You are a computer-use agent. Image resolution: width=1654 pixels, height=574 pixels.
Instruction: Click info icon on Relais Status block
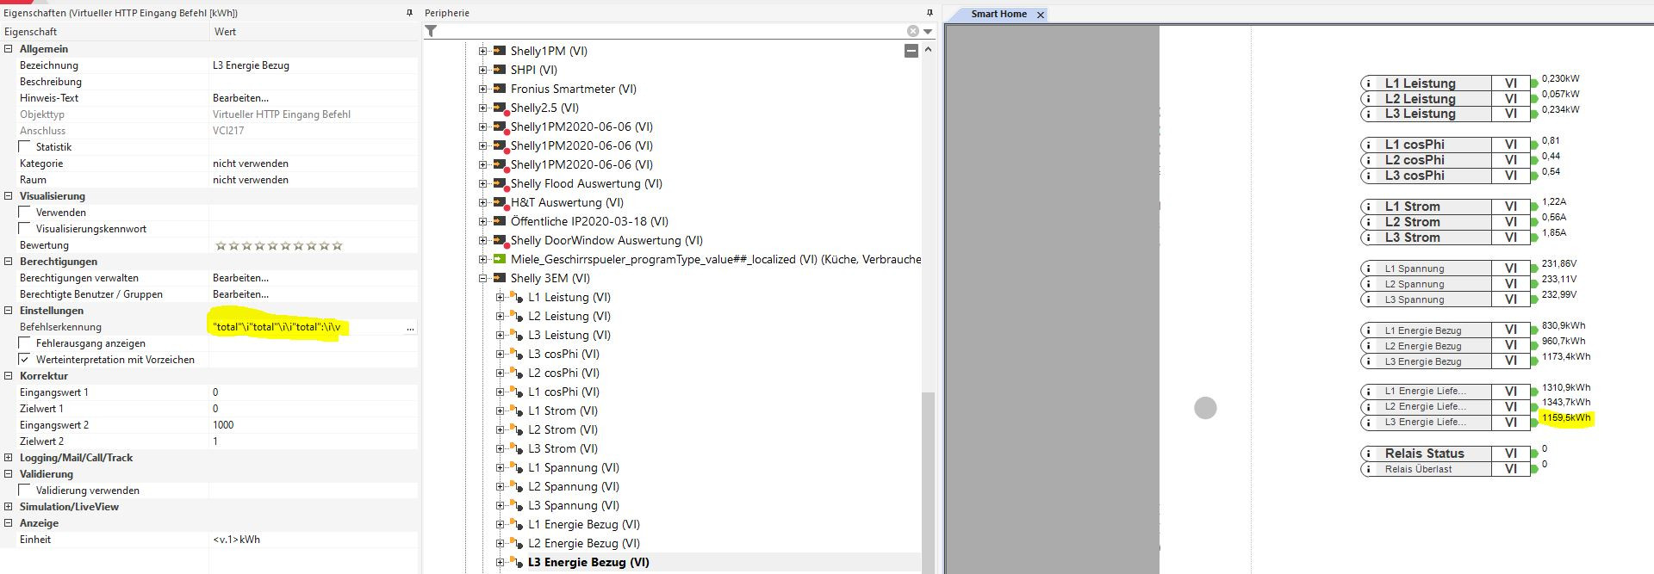1367,454
